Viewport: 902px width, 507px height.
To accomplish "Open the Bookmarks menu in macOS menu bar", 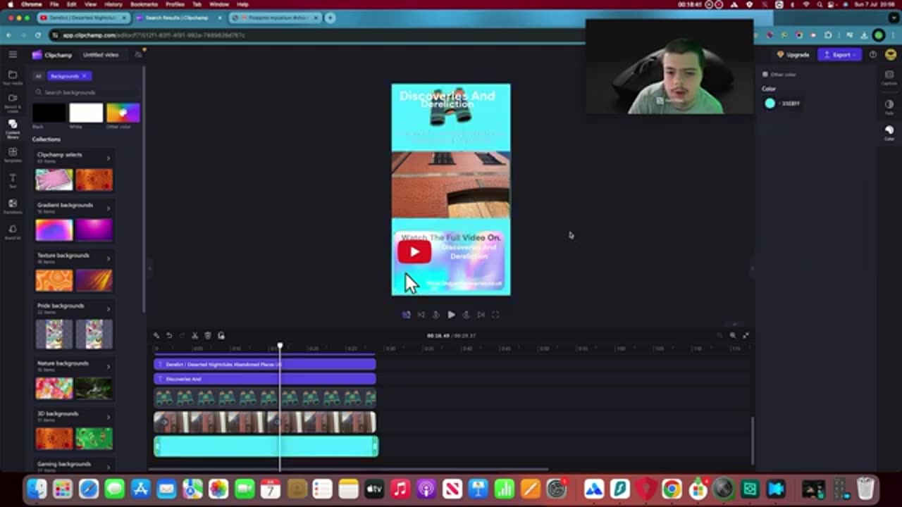I will [144, 4].
